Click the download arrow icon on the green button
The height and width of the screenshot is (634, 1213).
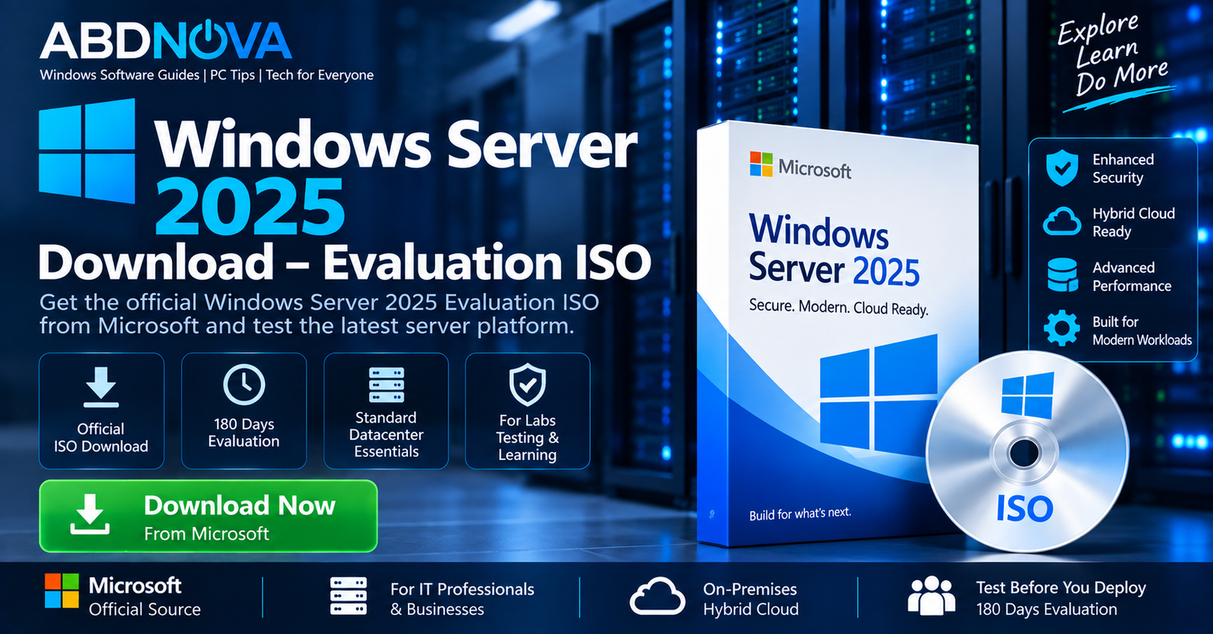tap(90, 514)
